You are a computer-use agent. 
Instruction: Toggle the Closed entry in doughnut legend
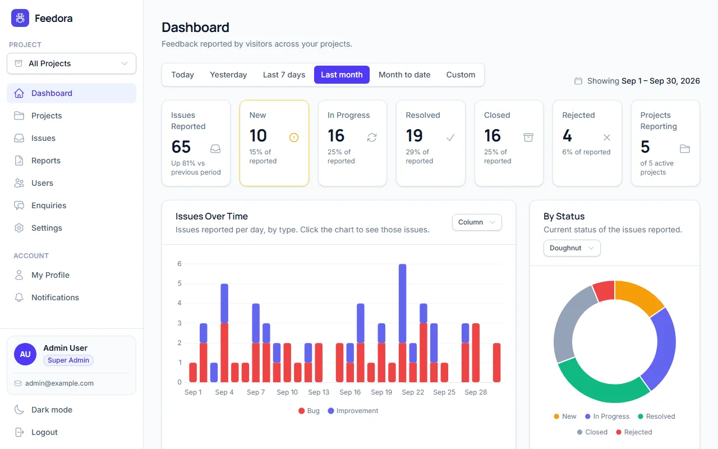click(592, 432)
